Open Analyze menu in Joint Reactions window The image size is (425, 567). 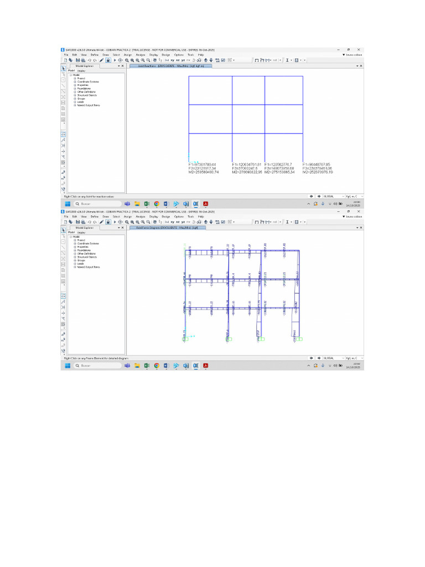coord(141,55)
